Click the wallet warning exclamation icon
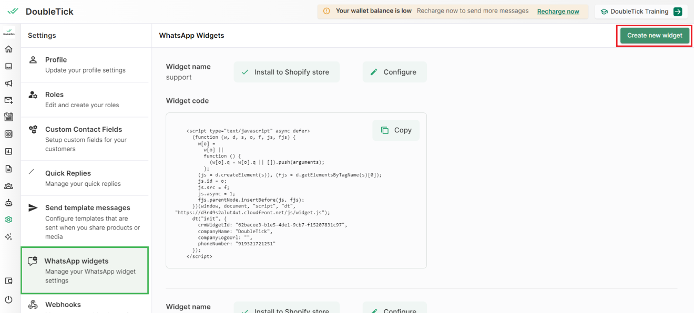 tap(326, 11)
